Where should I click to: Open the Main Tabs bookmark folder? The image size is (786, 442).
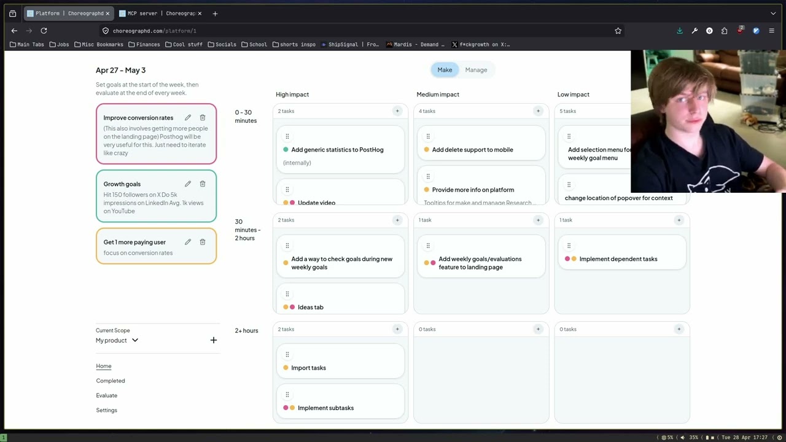(x=27, y=44)
